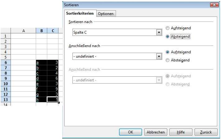Close the Sortieren dialog window
221x140 pixels.
pos(214,5)
